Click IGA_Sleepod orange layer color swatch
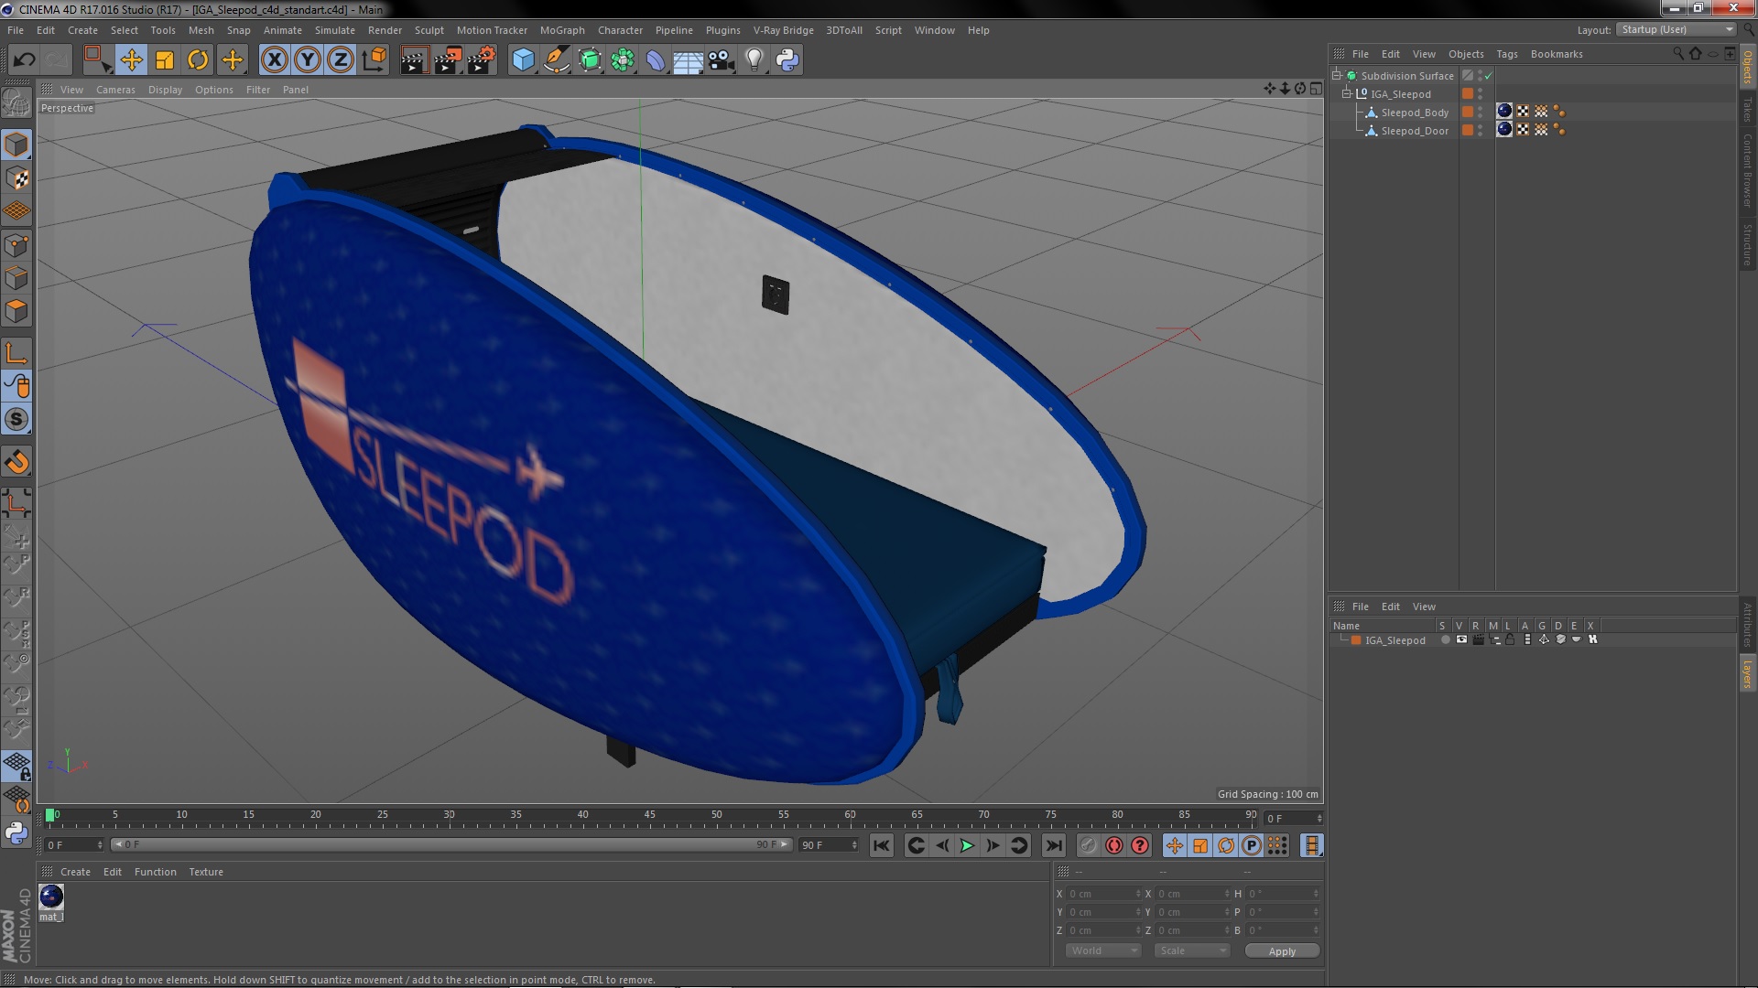The height and width of the screenshot is (988, 1758). pos(1468,94)
